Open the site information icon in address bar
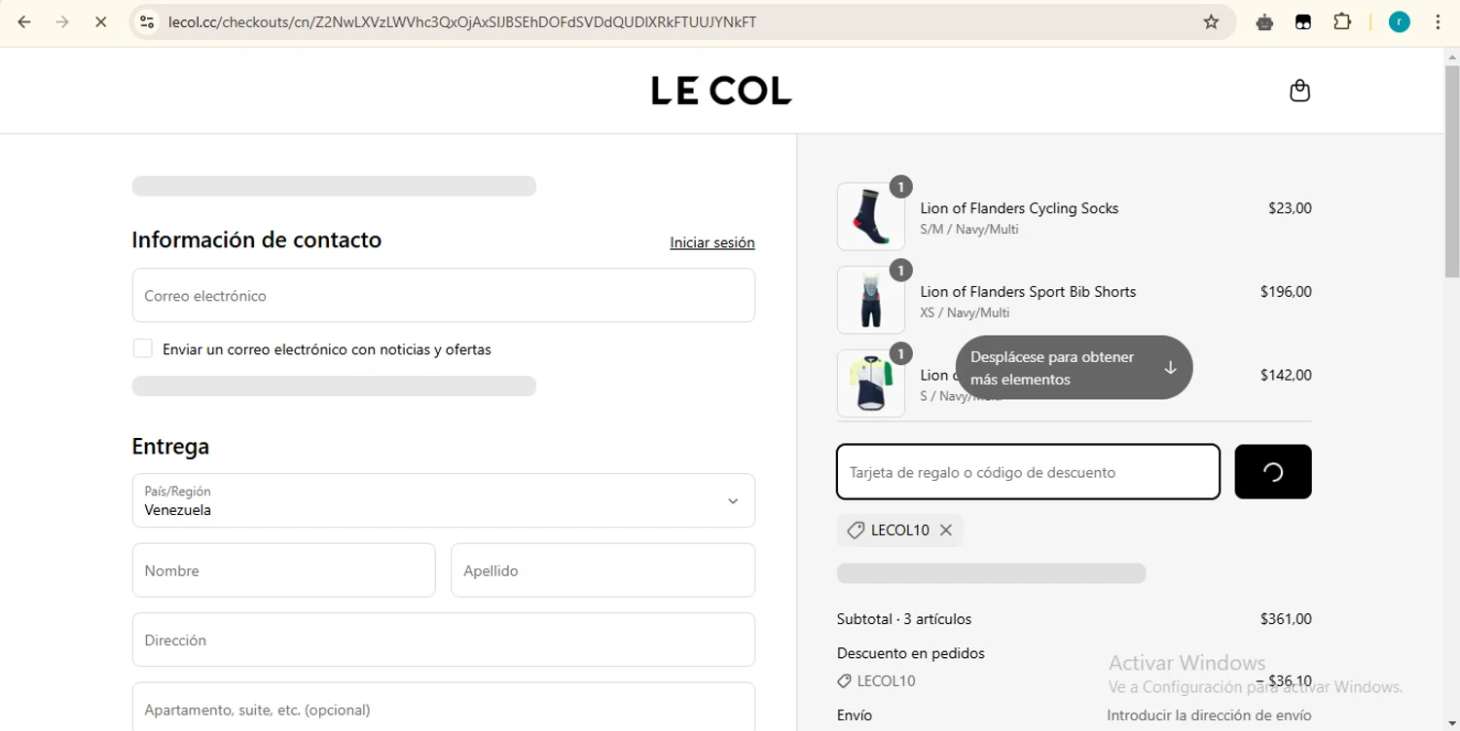 (x=147, y=21)
